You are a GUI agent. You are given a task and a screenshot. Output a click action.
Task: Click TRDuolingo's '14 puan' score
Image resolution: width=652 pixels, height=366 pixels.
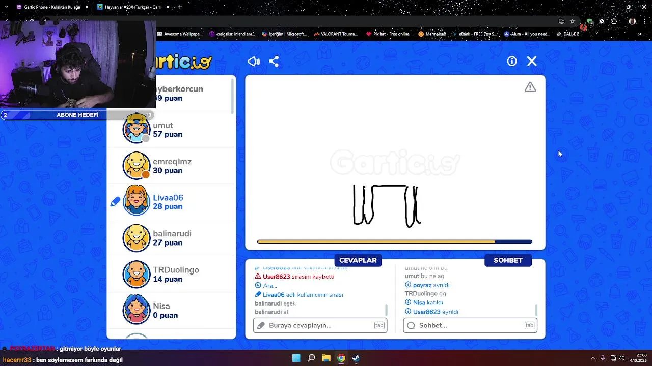coord(168,279)
